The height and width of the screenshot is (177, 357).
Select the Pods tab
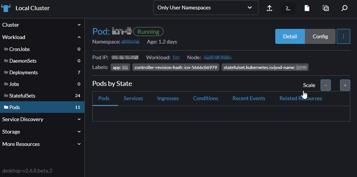click(x=104, y=98)
